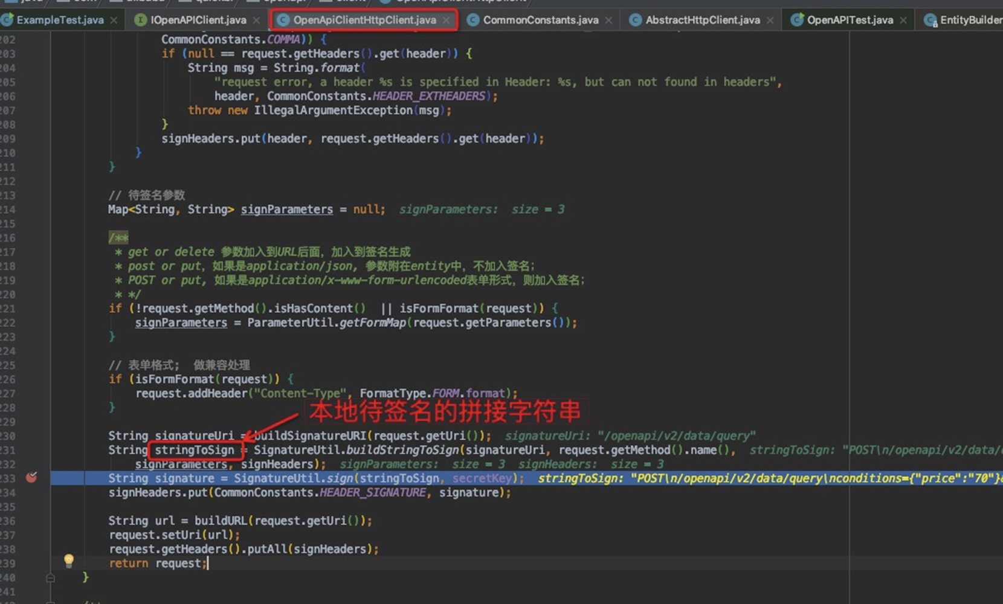1003x604 pixels.
Task: Click buildSignatureURI method call
Action: coord(310,435)
